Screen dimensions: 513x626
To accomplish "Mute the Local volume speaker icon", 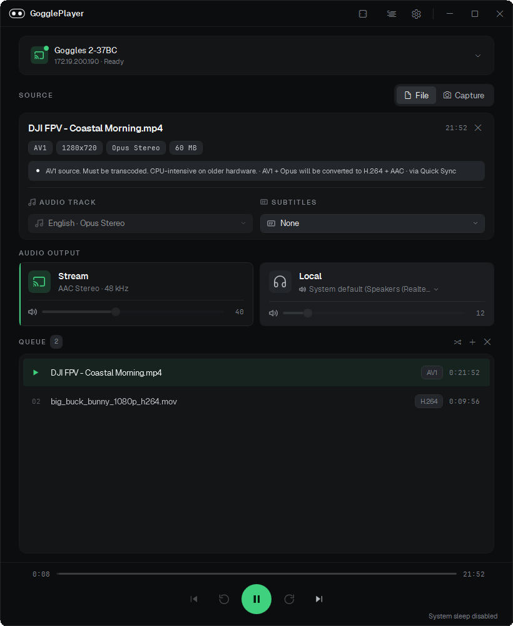I will point(273,313).
